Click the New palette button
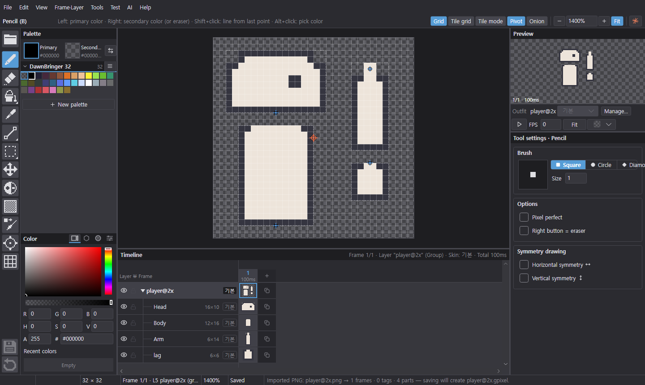 coord(69,104)
